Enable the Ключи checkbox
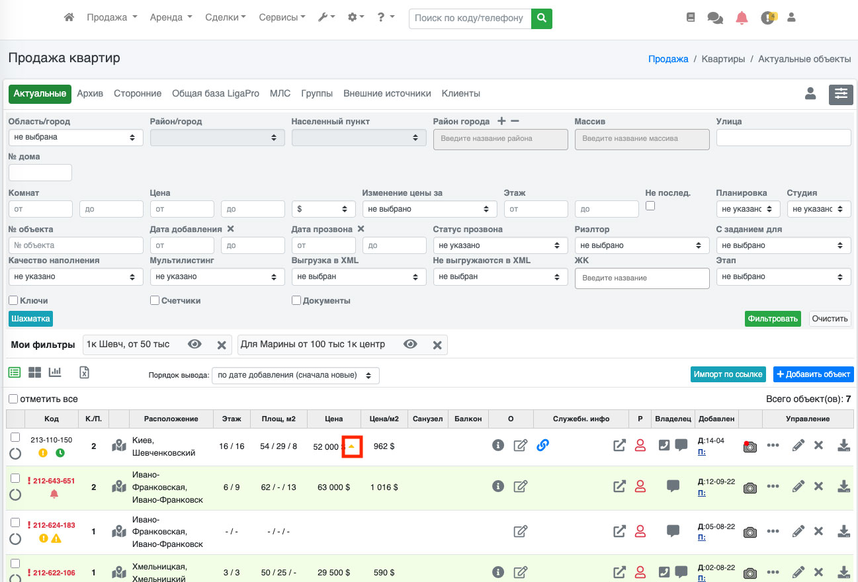 pos(13,300)
